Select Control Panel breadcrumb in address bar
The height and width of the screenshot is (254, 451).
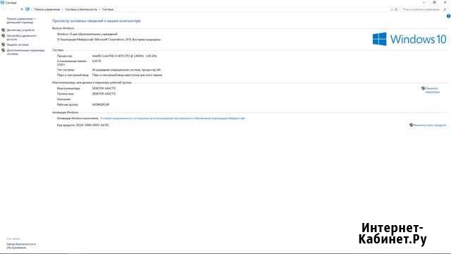click(47, 9)
